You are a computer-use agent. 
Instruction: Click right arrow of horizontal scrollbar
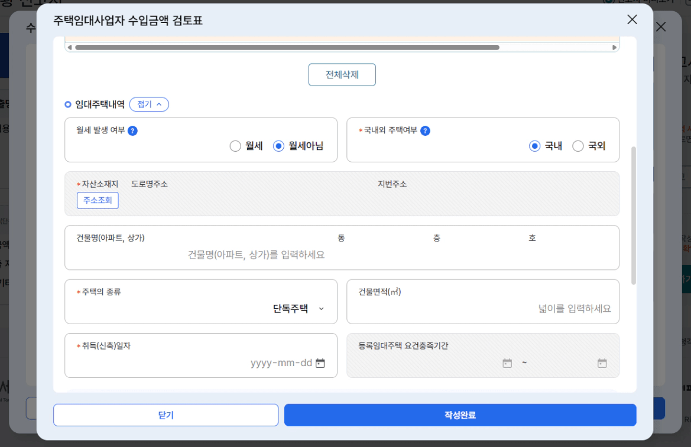tap(614, 47)
